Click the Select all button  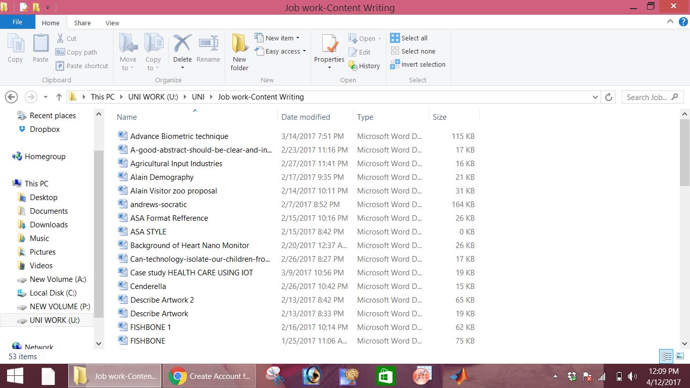[409, 38]
